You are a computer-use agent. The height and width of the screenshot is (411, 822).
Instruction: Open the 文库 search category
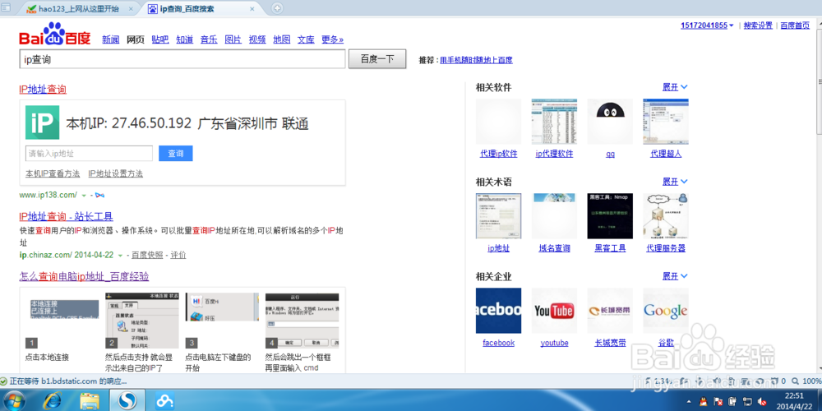click(x=306, y=39)
